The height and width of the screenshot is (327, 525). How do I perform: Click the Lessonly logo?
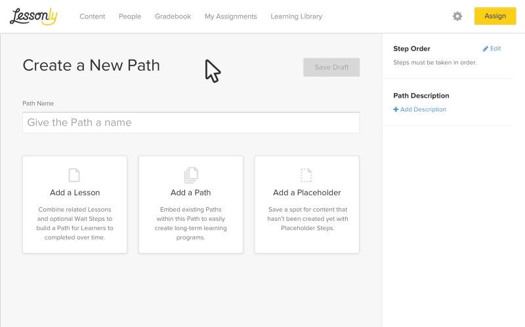point(33,16)
